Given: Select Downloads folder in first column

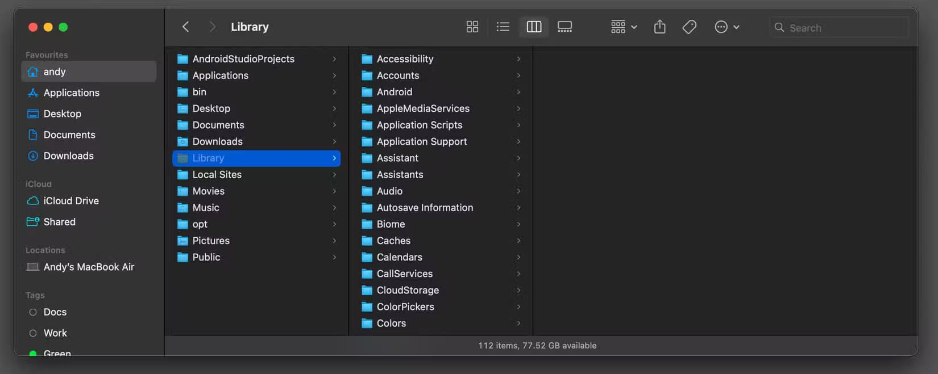Looking at the screenshot, I should [256, 141].
